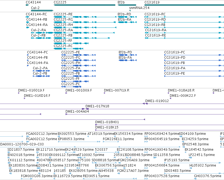
Task: Click the CG2225 gene bar
Action: pyautogui.click(x=84, y=5)
